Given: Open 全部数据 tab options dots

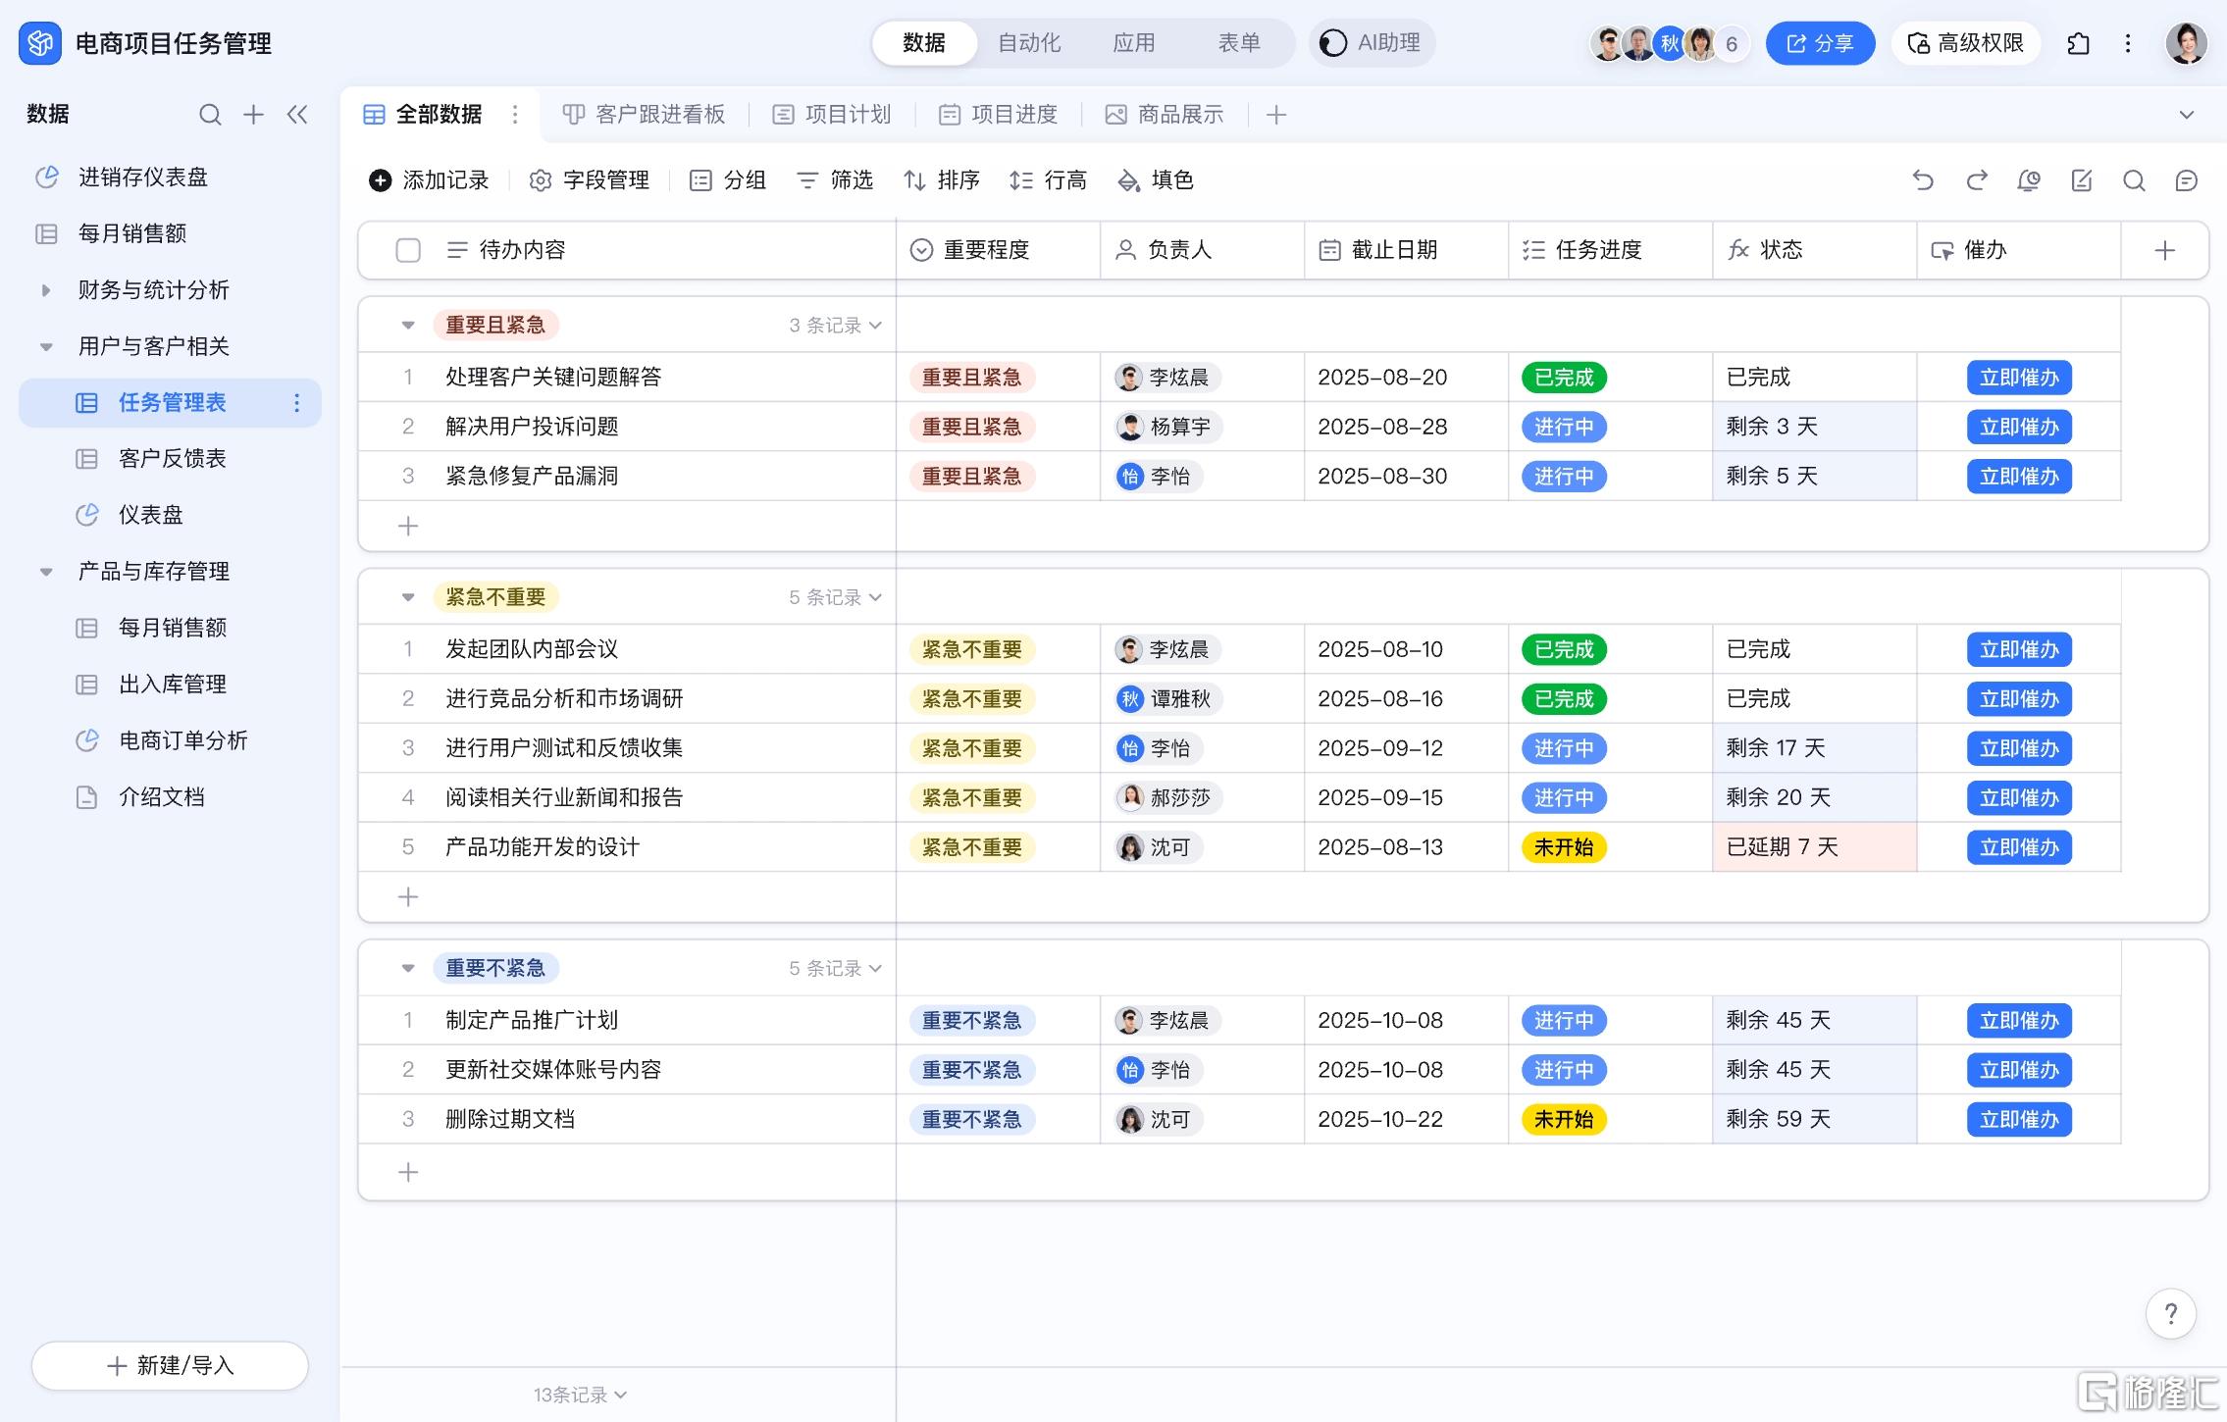Looking at the screenshot, I should 515,115.
